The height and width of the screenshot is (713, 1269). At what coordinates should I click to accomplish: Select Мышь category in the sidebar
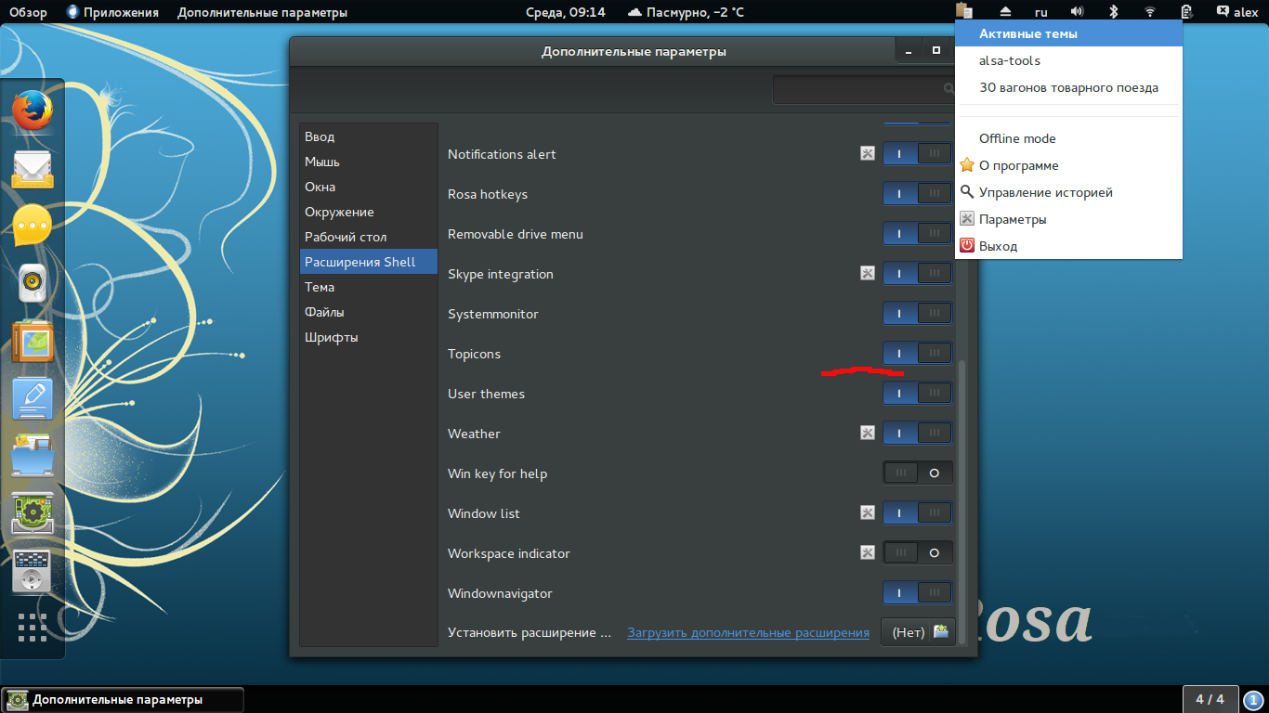(369, 162)
